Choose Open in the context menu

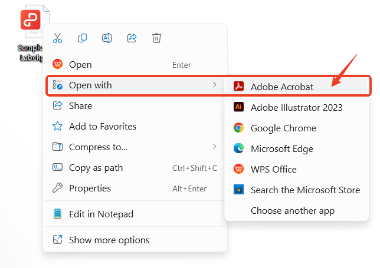click(135, 65)
